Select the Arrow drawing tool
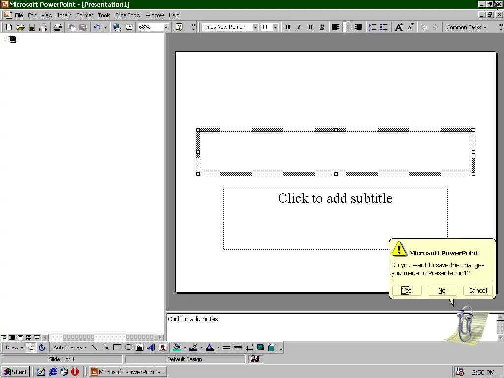Image resolution: width=504 pixels, height=378 pixels. tap(105, 347)
